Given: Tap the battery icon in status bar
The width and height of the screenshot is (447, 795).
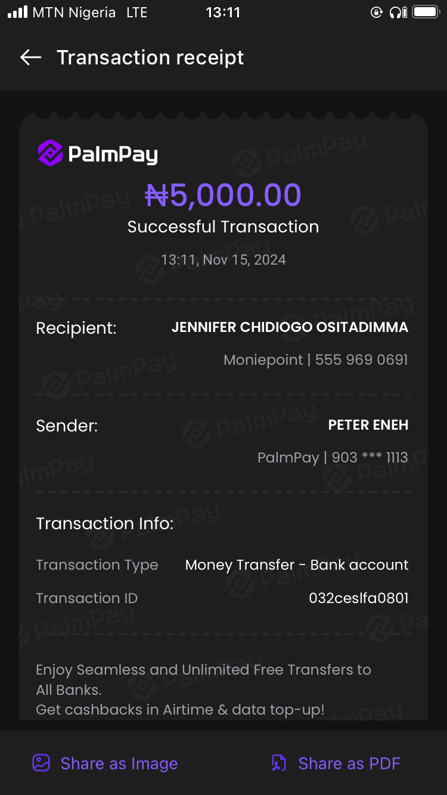Looking at the screenshot, I should click(426, 13).
